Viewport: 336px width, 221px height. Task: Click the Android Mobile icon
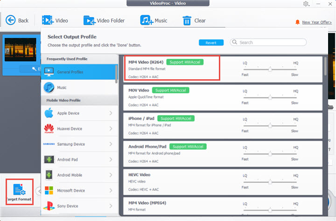[49, 175]
